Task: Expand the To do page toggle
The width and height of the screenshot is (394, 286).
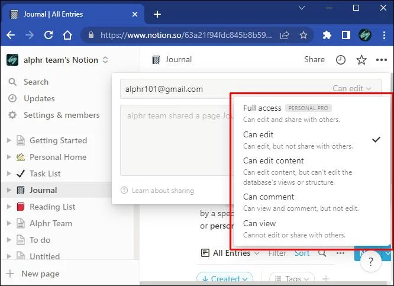Action: click(x=9, y=240)
